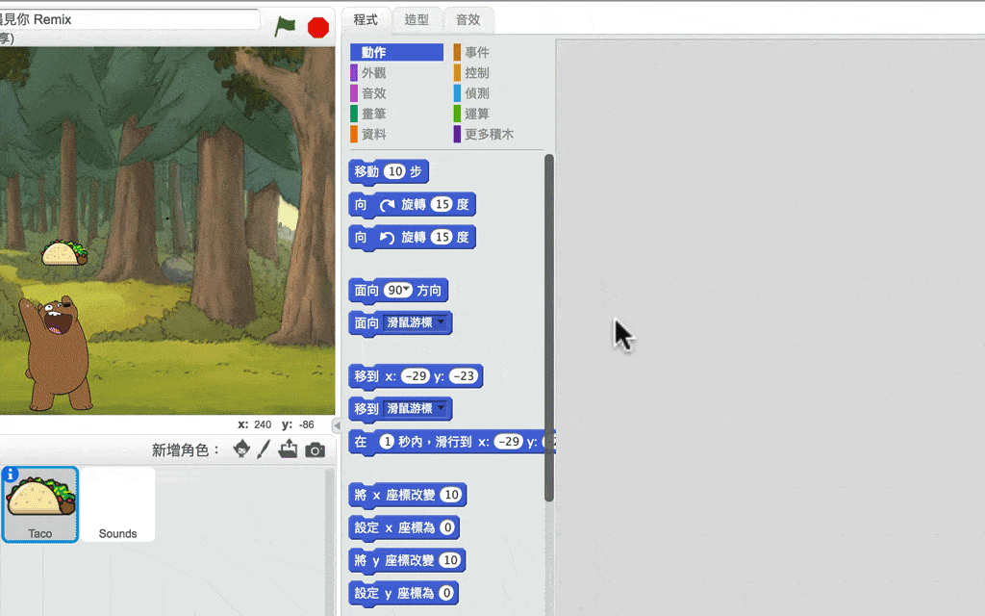
Task: Open info button on Taco sprite
Action: (11, 475)
